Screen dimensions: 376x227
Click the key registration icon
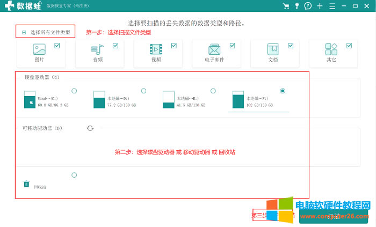coord(297,6)
